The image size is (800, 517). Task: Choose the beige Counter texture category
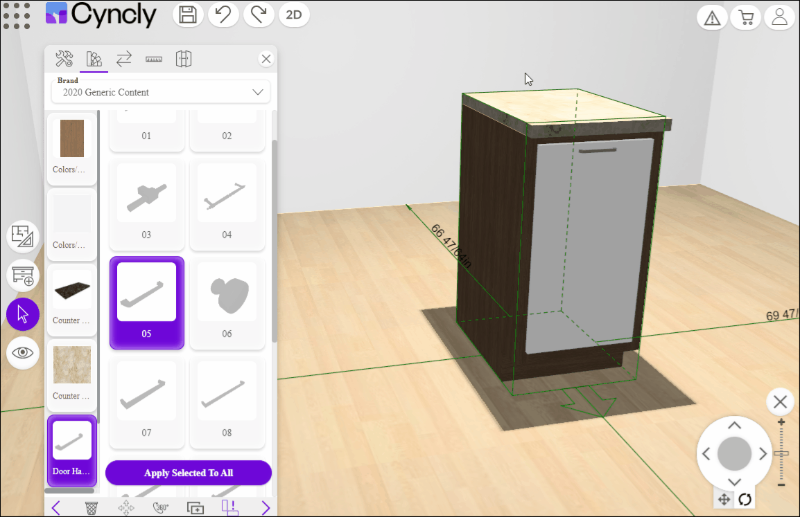72,375
